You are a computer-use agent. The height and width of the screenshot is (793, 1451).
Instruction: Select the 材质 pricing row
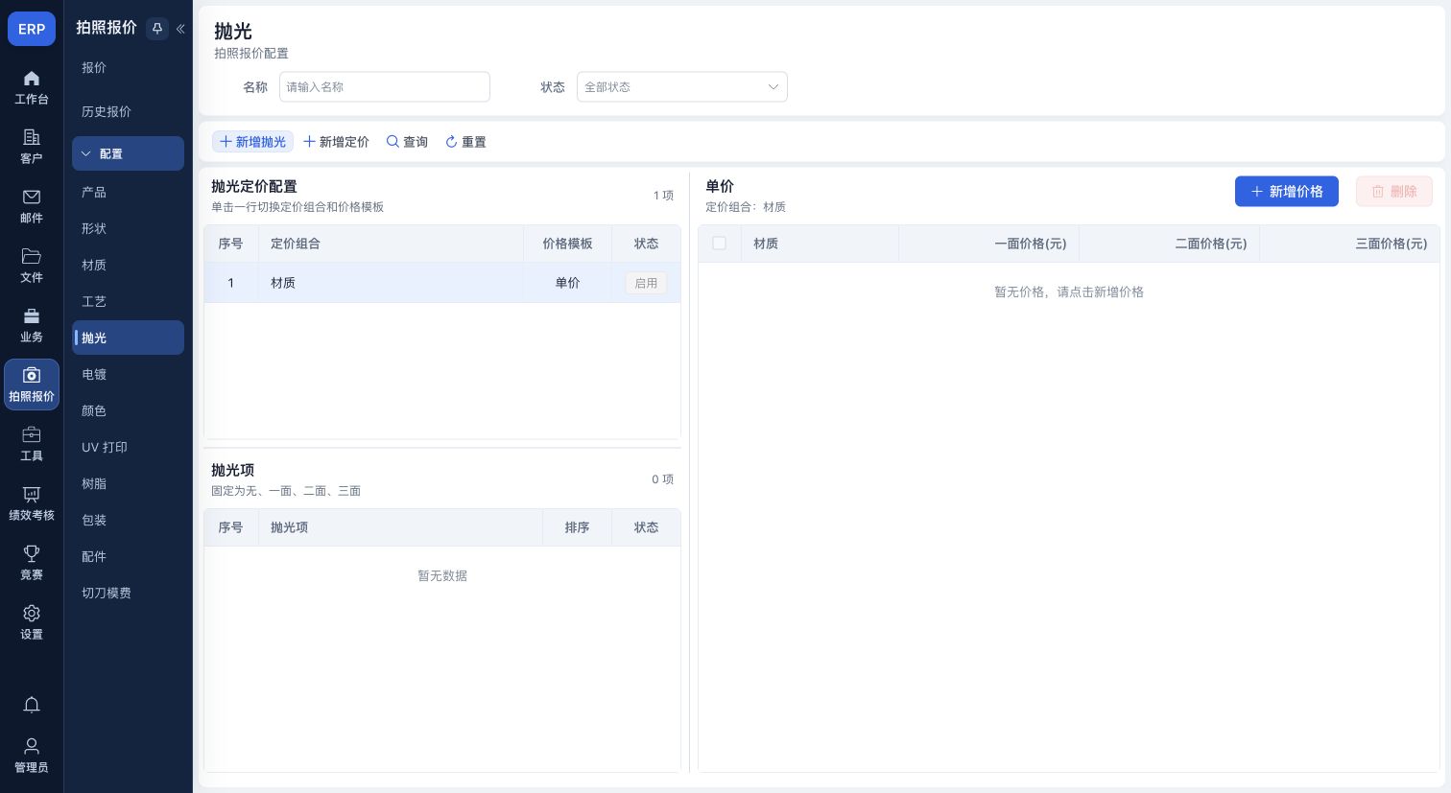(x=442, y=283)
